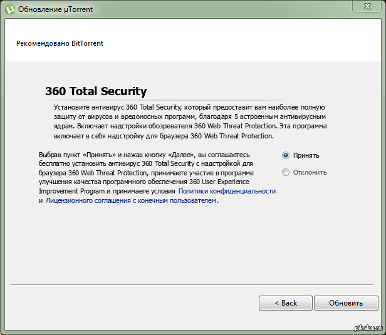Image resolution: width=386 pixels, height=335 pixels.
Task: Select the Отклонить radio button
Action: tap(286, 172)
